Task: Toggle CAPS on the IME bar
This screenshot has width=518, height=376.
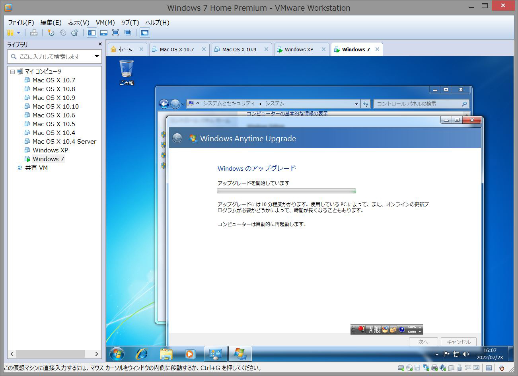Action: tap(412, 327)
